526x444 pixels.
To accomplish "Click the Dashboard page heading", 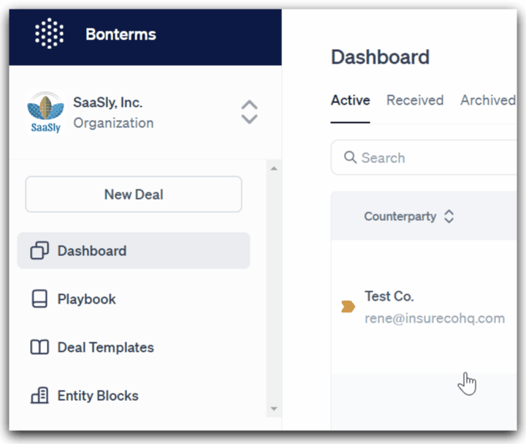I will (x=380, y=57).
